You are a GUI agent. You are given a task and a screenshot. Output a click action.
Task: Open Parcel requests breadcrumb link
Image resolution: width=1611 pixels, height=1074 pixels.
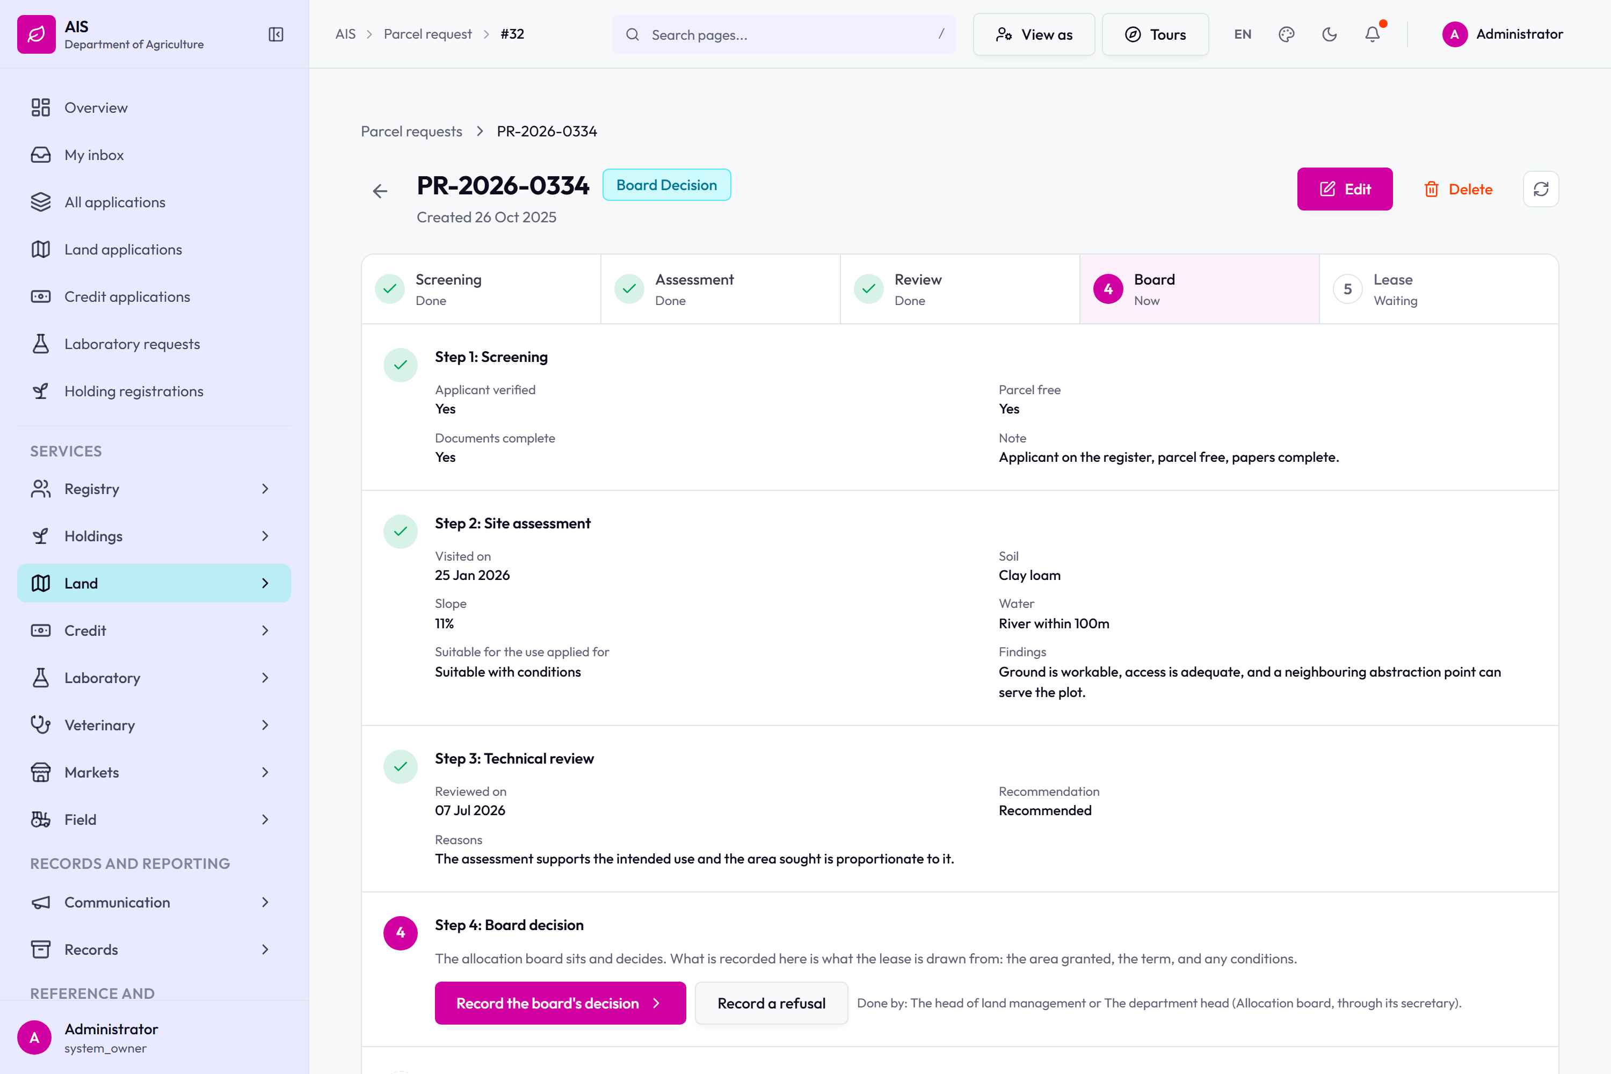412,131
